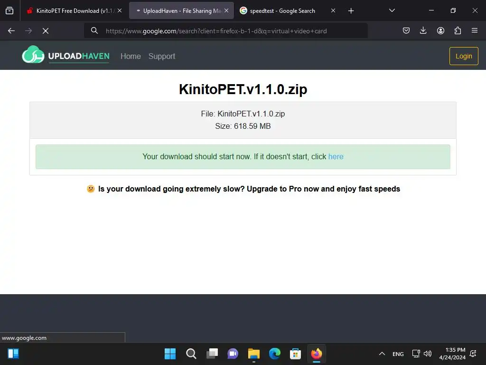The width and height of the screenshot is (486, 365).
Task: Open the Firefox downloads panel
Action: coord(423,30)
